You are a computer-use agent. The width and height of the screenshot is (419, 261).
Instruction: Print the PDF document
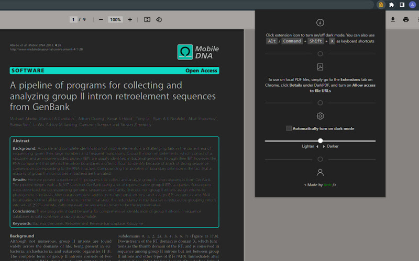[406, 19]
